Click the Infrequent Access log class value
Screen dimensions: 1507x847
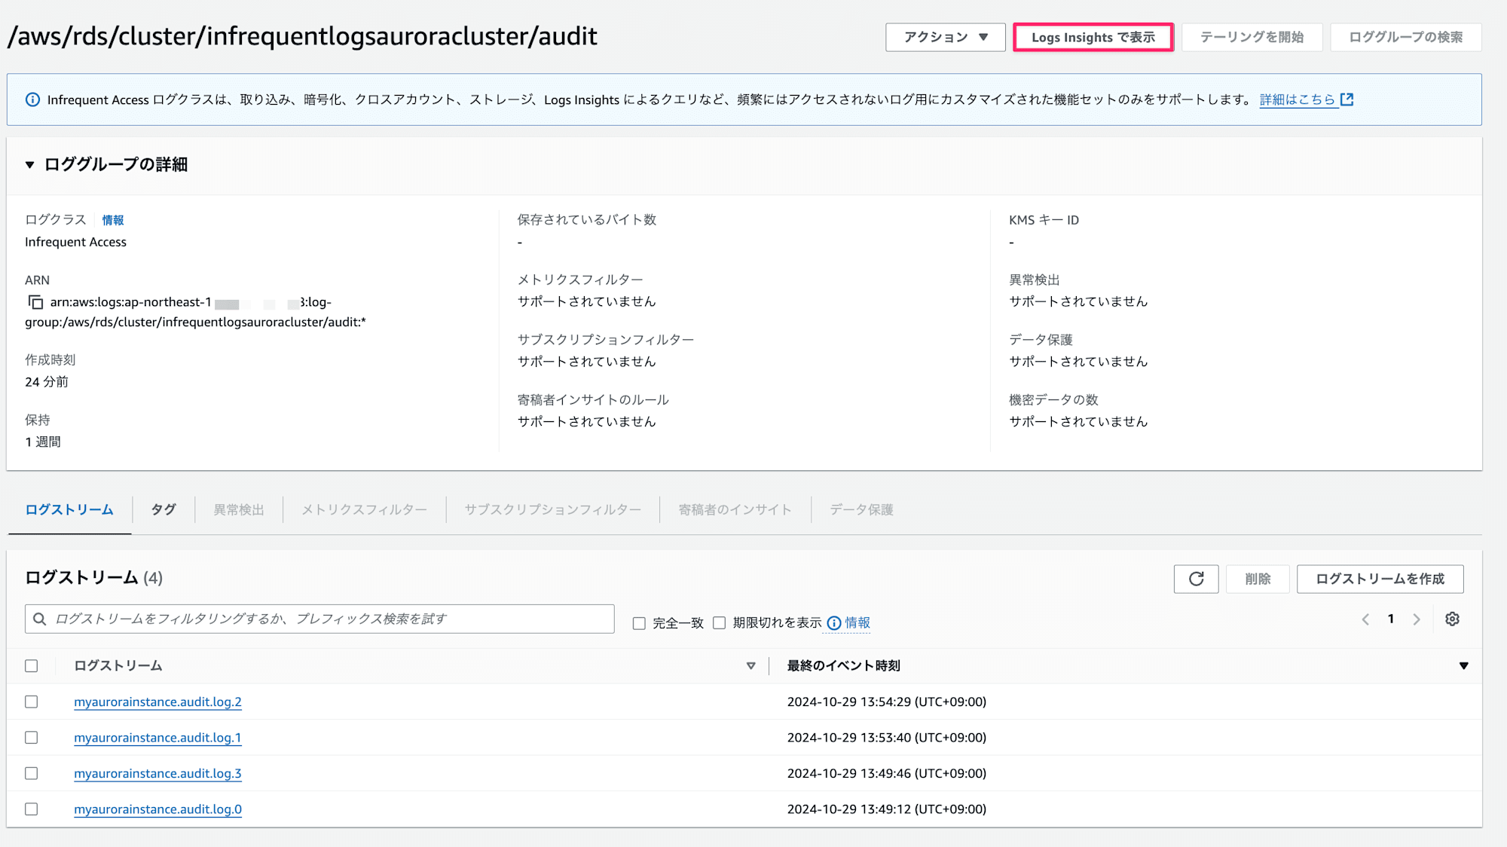tap(75, 242)
